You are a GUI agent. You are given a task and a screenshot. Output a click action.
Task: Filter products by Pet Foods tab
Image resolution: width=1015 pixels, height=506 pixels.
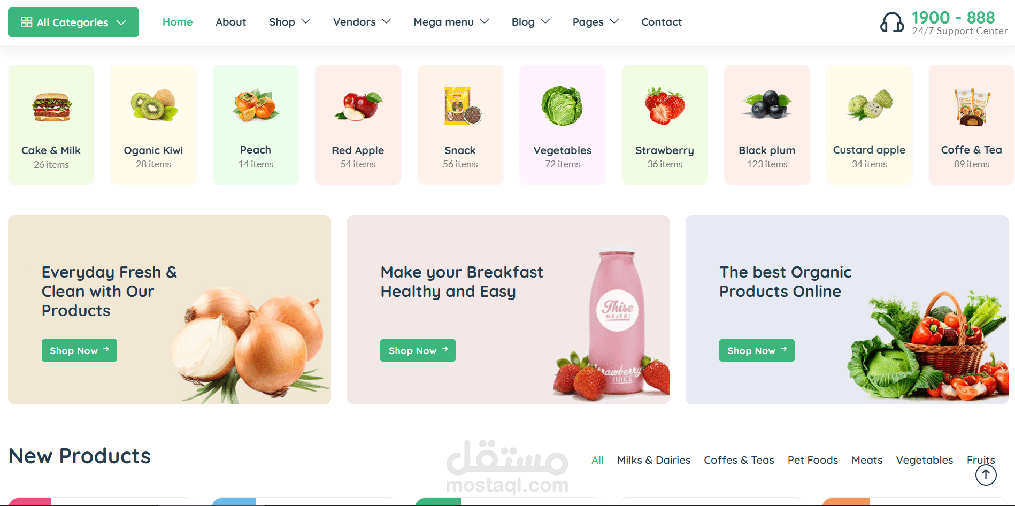pos(813,460)
